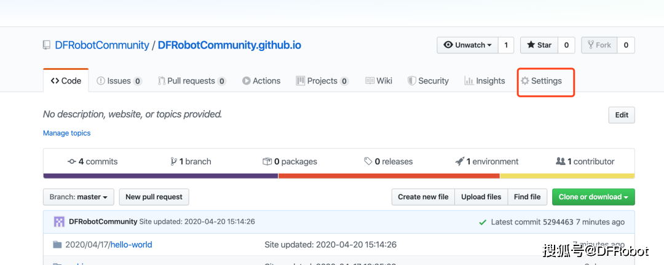
Task: View the Insights tab
Action: click(484, 81)
